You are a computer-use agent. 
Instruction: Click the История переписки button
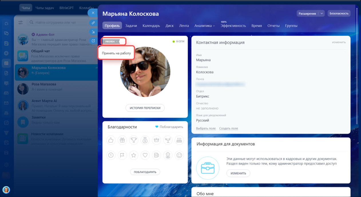pyautogui.click(x=145, y=108)
